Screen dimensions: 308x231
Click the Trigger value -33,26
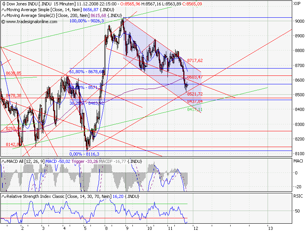tap(85, 161)
